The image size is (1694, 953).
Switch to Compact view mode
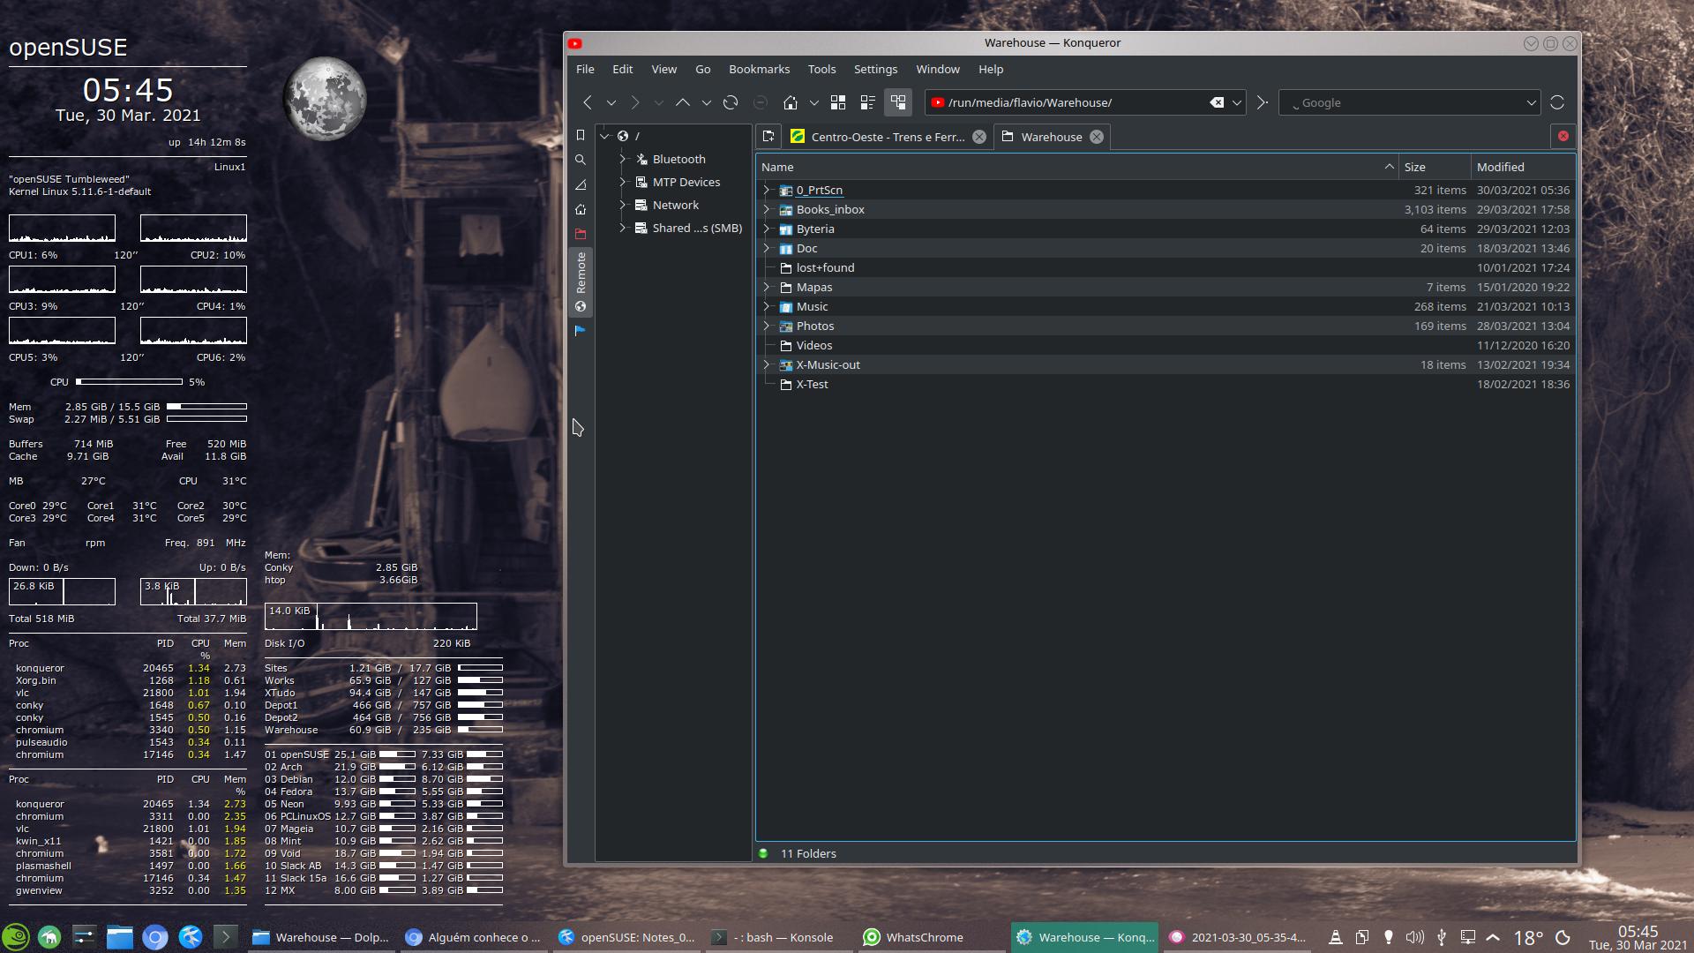click(868, 102)
